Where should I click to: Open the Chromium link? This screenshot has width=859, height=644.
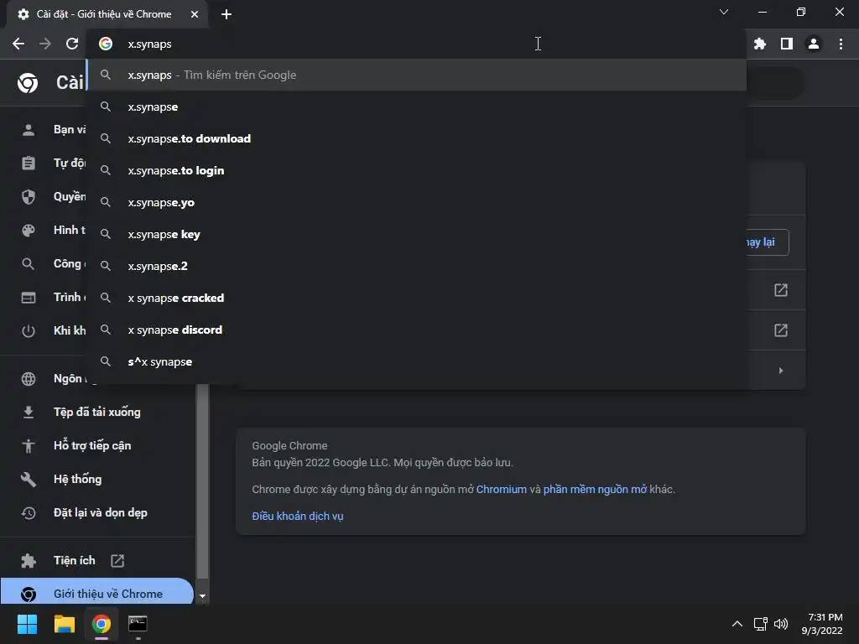point(502,489)
